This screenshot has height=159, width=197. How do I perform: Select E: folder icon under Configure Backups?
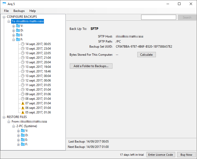pyautogui.click(x=18, y=35)
